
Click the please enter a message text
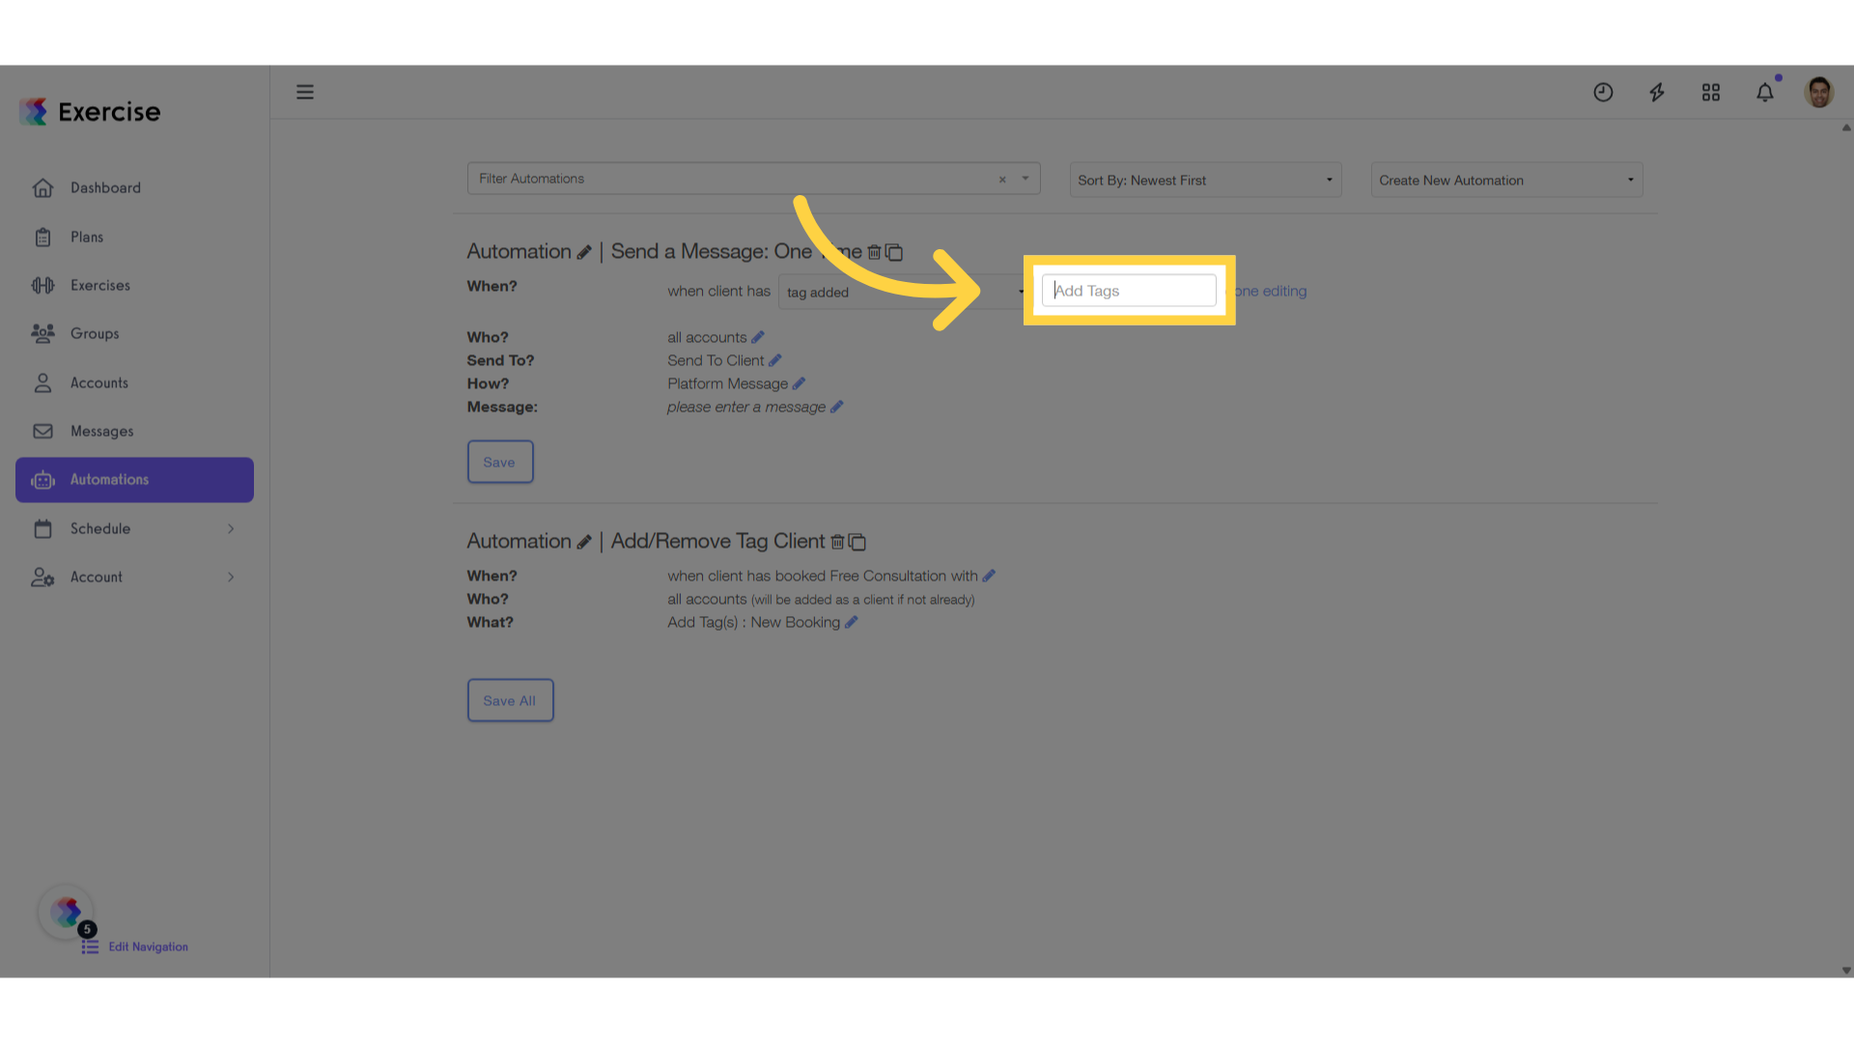pyautogui.click(x=746, y=407)
